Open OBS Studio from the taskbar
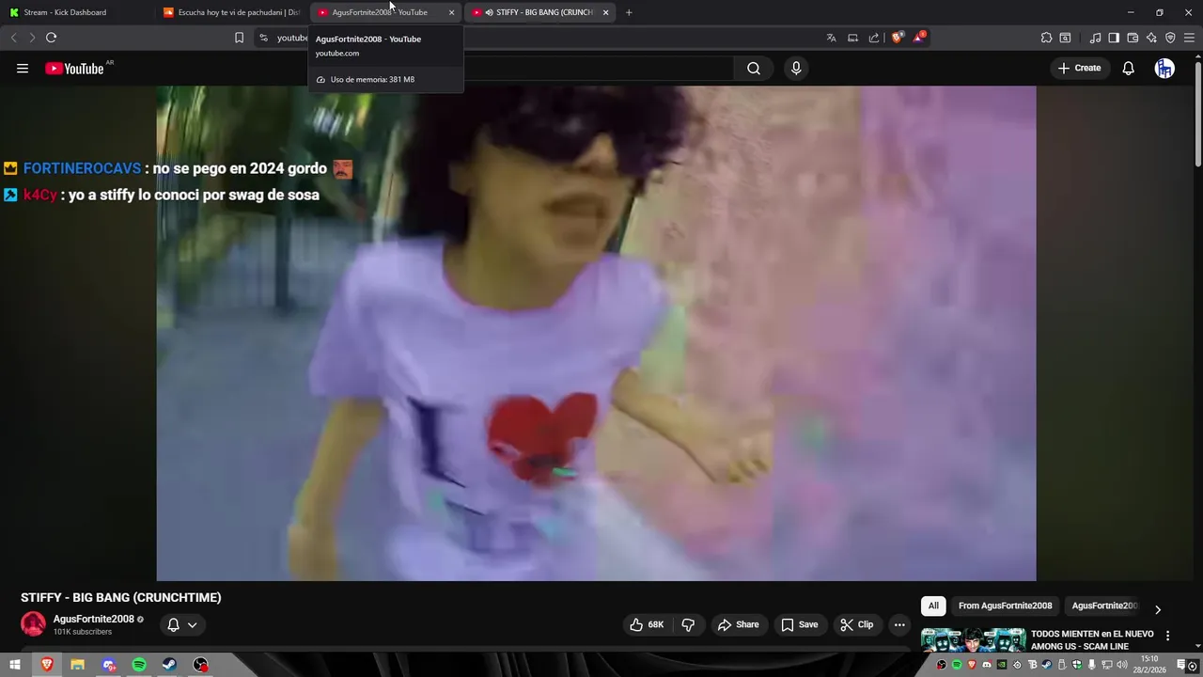Viewport: 1203px width, 677px height. [x=200, y=665]
